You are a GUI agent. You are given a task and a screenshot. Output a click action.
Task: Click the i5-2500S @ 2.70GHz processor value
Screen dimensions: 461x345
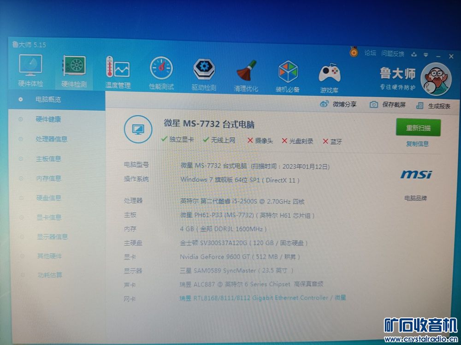click(242, 202)
